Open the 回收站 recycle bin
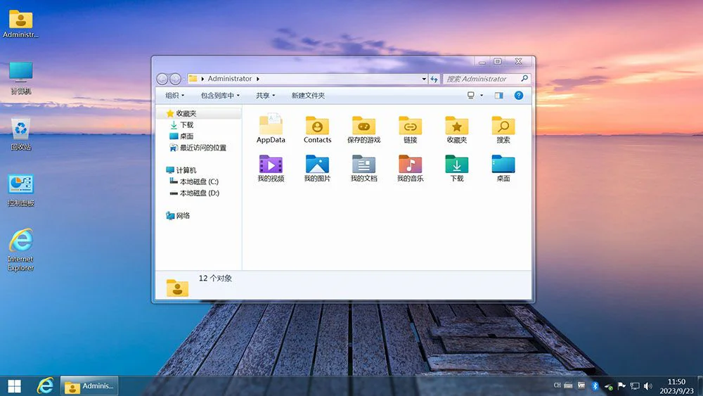 tap(20, 134)
